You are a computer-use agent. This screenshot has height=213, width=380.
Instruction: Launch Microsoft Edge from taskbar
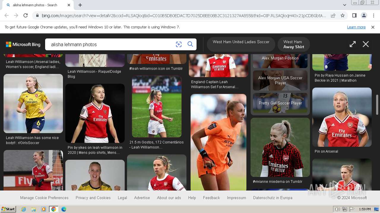click(x=64, y=209)
